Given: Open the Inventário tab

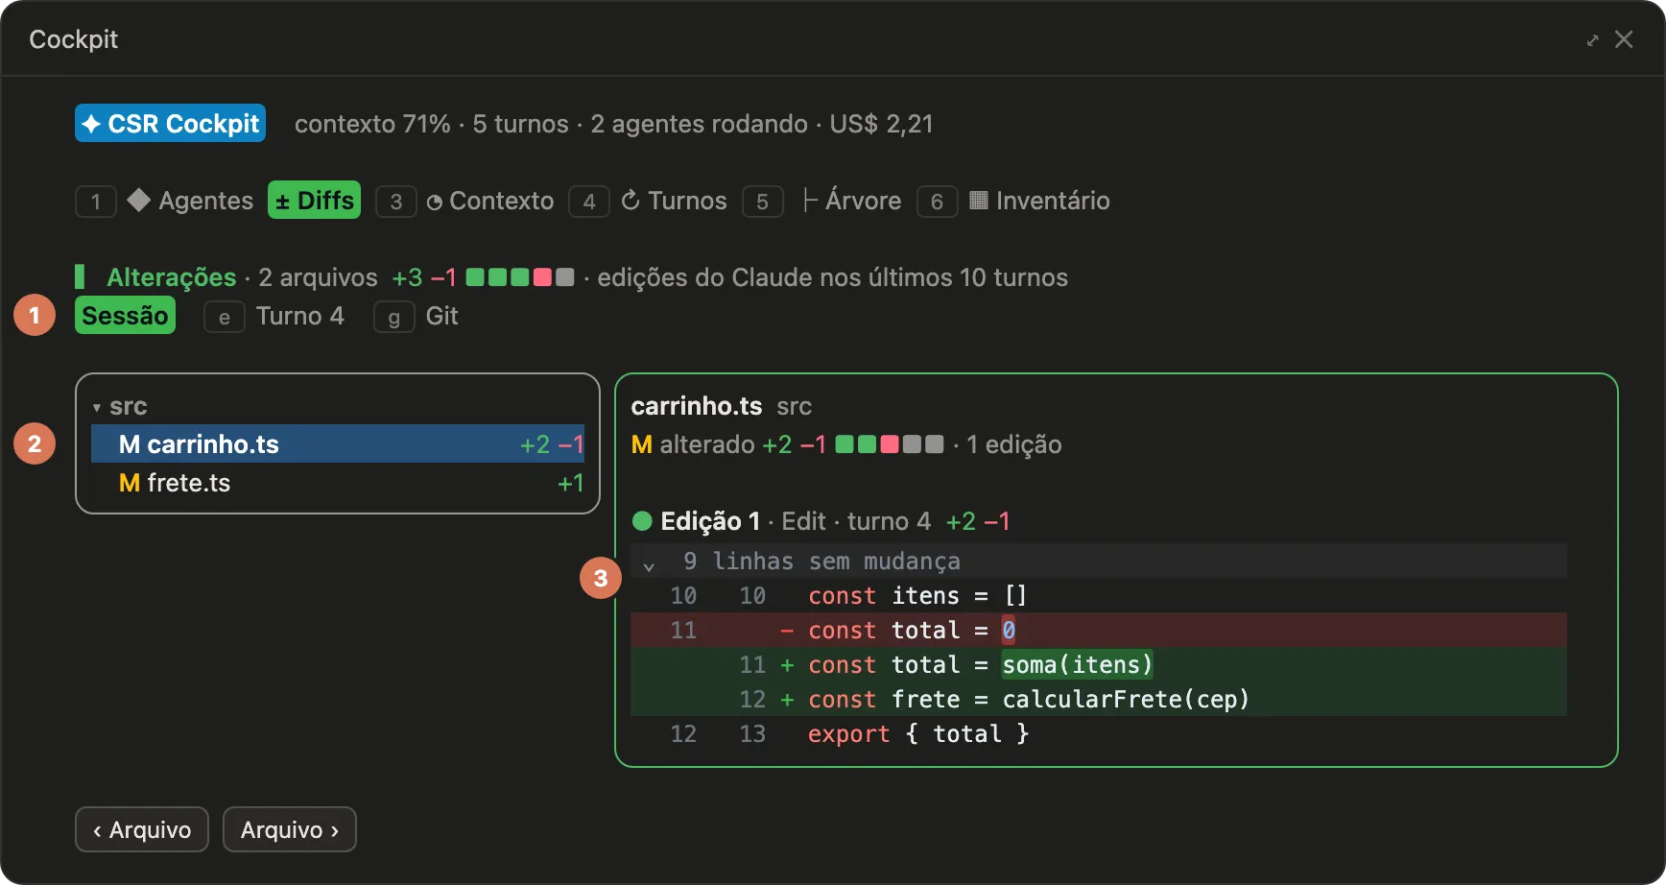Looking at the screenshot, I should click(1053, 201).
